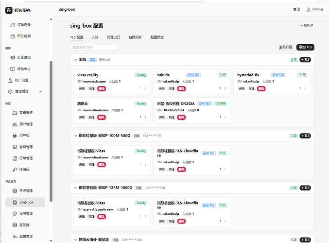The height and width of the screenshot is (243, 329).
Task: Open the xrilang user profile icon
Action: pyautogui.click(x=309, y=9)
